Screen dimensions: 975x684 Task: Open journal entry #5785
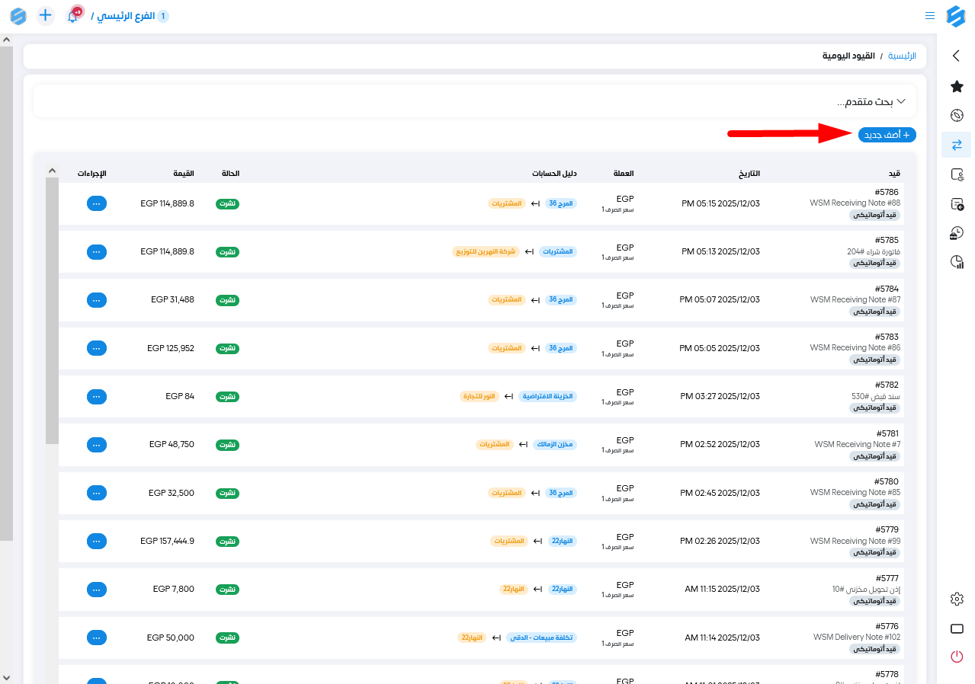pyautogui.click(x=887, y=240)
